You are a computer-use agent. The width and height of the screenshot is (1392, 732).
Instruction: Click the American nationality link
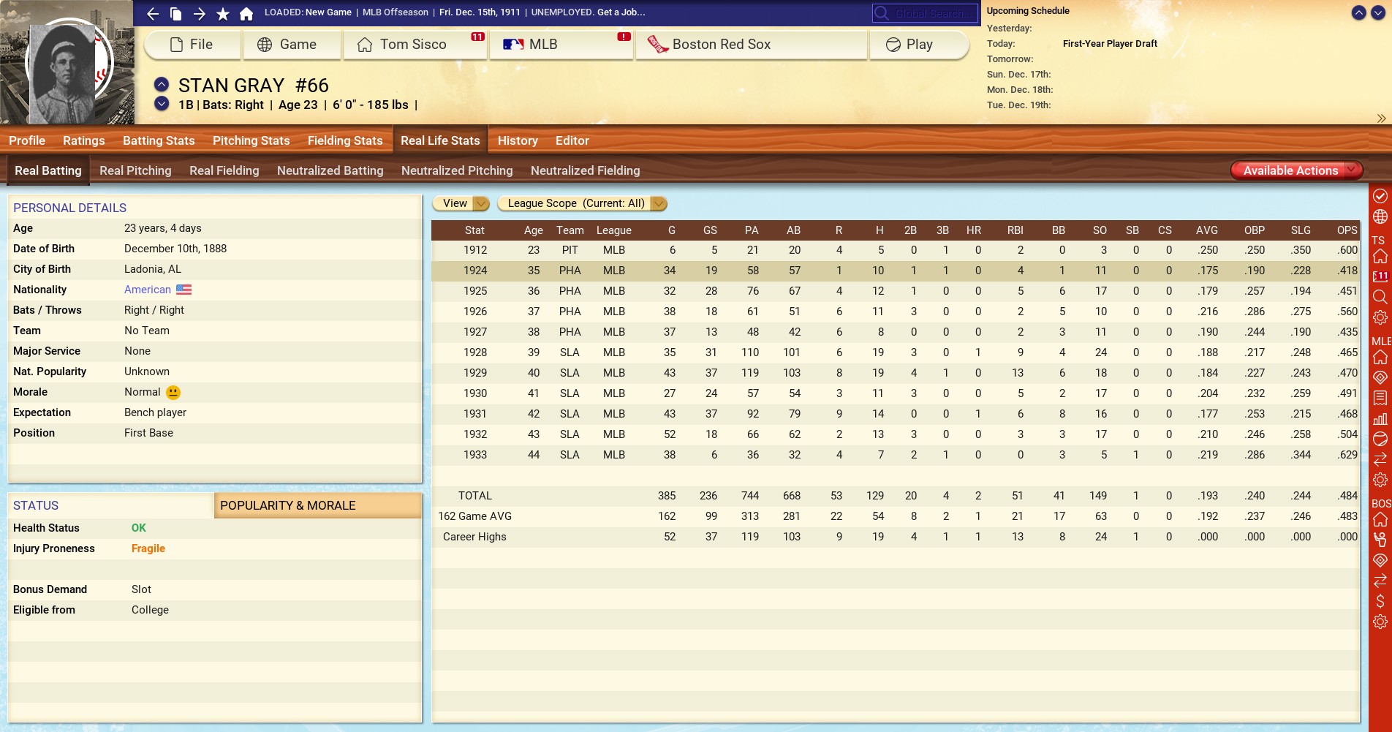pos(148,290)
